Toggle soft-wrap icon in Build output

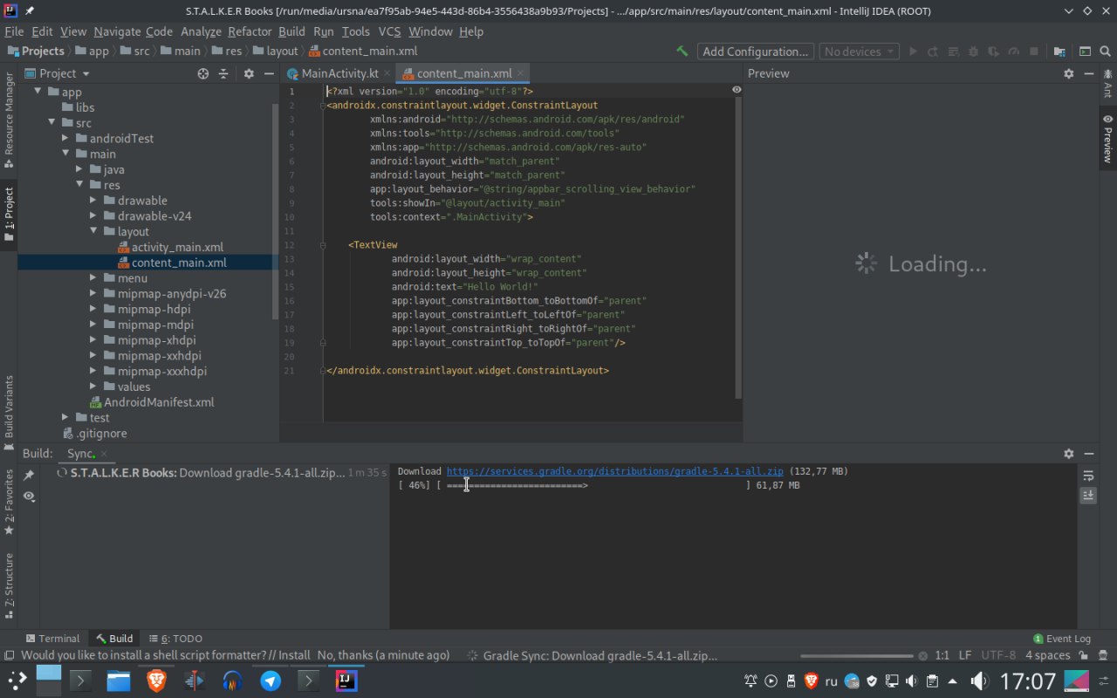coord(1088,476)
